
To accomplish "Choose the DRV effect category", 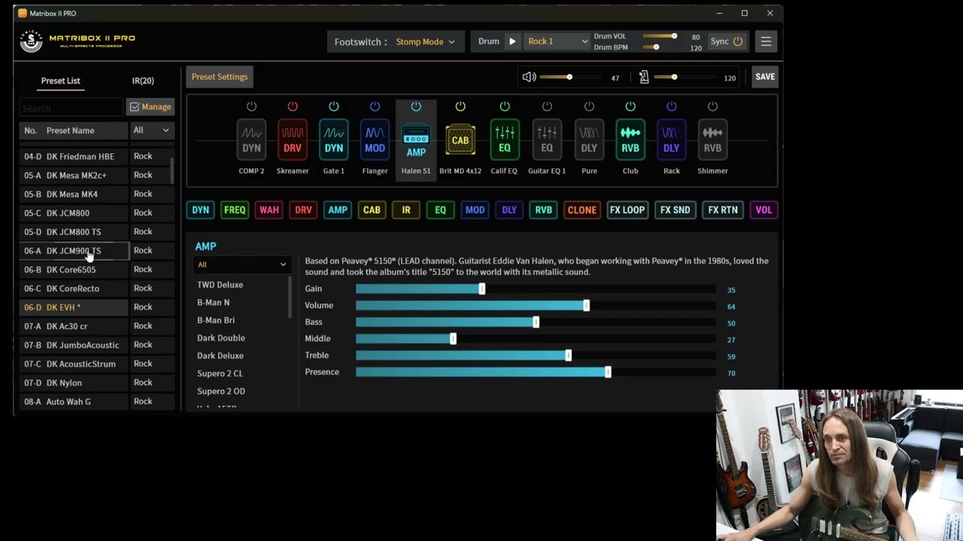I will point(303,210).
